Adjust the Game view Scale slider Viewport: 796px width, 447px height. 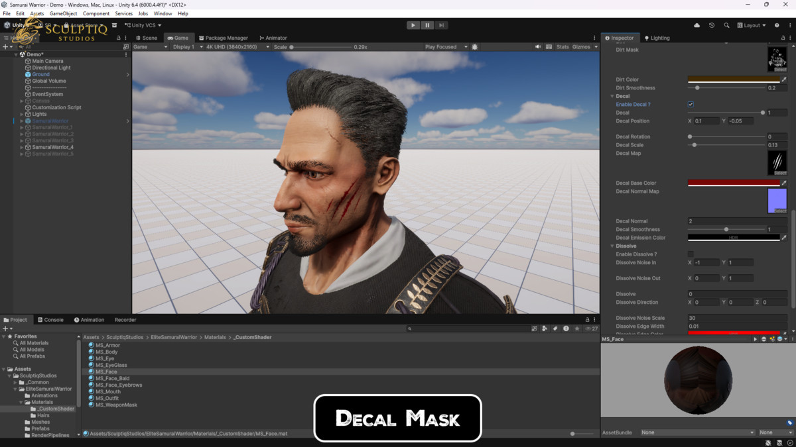(320, 47)
